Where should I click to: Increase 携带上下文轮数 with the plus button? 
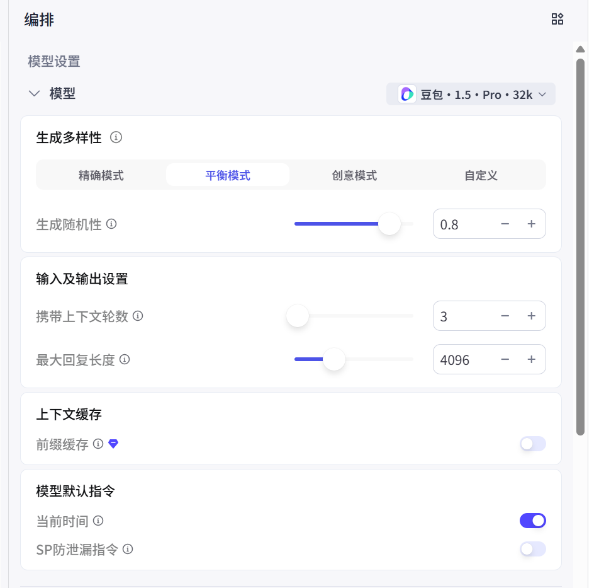click(531, 316)
